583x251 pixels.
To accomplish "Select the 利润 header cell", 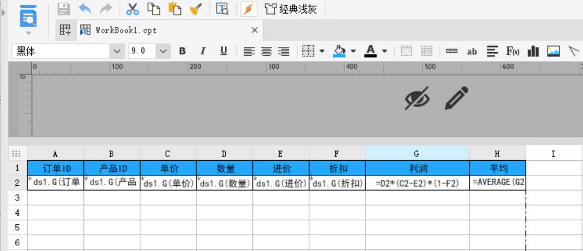I will (417, 168).
